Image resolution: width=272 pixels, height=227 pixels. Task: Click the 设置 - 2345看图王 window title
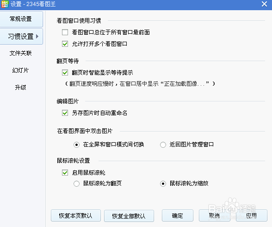[x=33, y=4]
